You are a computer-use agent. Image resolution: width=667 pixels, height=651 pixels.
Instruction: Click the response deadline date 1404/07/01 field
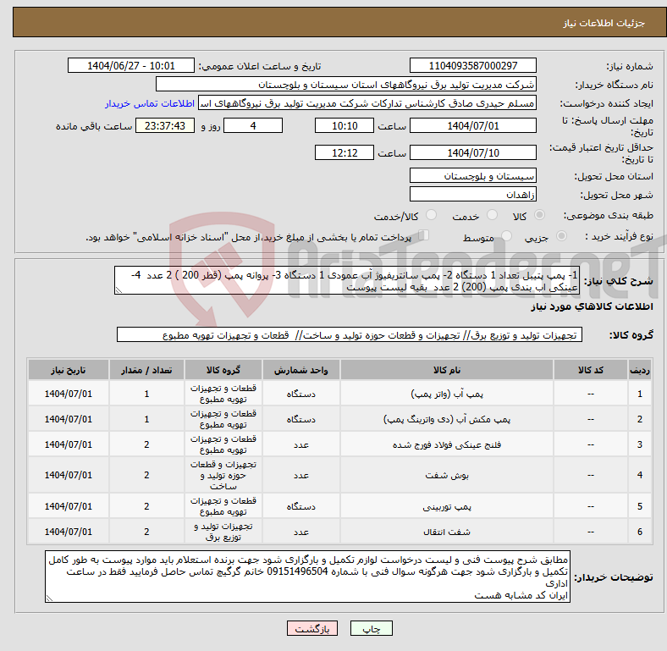point(472,125)
